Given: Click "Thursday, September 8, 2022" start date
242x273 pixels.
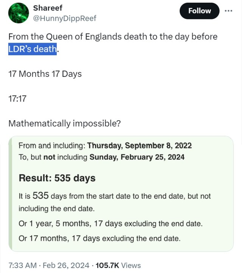Looking at the screenshot, I should pos(139,146).
